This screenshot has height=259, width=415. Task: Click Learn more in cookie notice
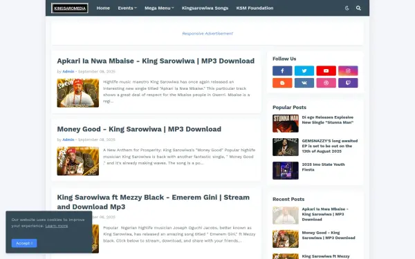coord(57,226)
